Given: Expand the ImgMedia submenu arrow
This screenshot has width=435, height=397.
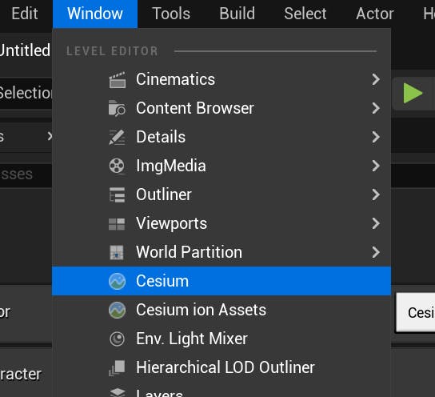Looking at the screenshot, I should tap(376, 166).
